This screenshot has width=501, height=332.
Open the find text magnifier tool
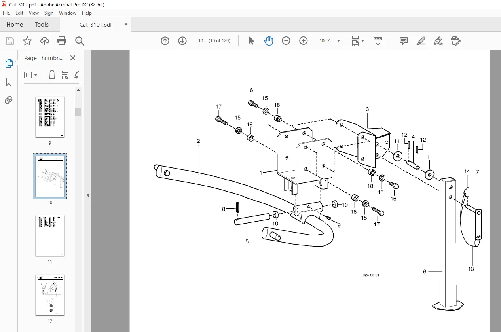point(80,41)
